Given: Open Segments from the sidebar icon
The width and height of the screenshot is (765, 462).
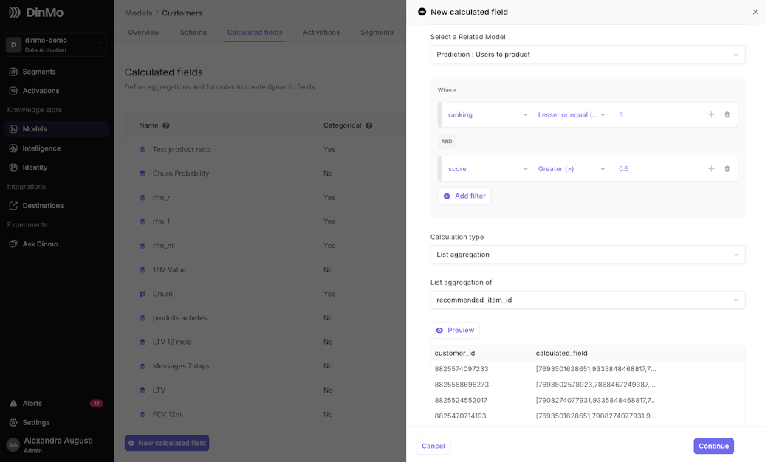Looking at the screenshot, I should 13,72.
